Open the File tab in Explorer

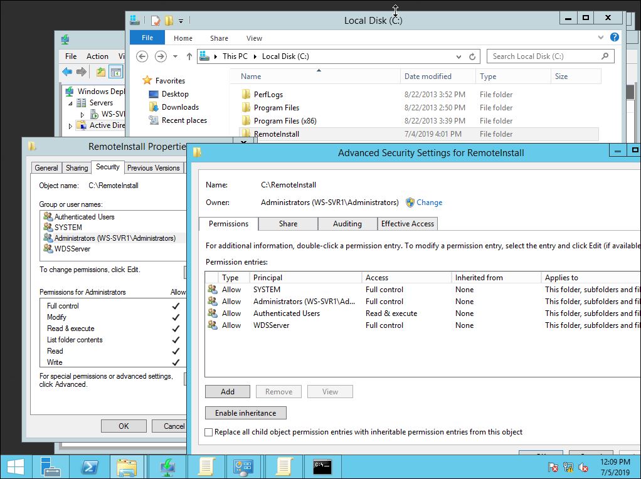(147, 38)
